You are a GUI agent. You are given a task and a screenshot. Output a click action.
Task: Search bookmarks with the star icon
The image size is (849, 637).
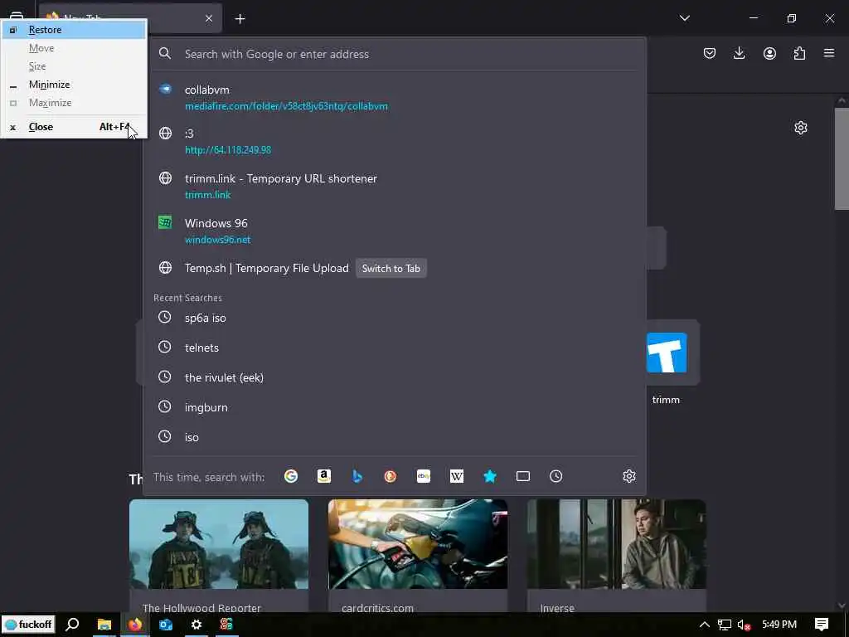coord(489,476)
